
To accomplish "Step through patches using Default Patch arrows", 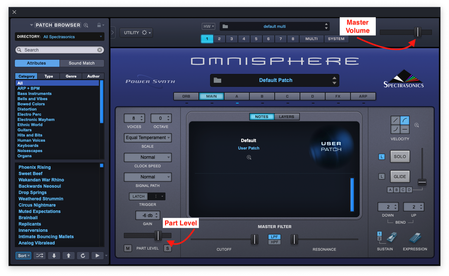I will [x=334, y=80].
